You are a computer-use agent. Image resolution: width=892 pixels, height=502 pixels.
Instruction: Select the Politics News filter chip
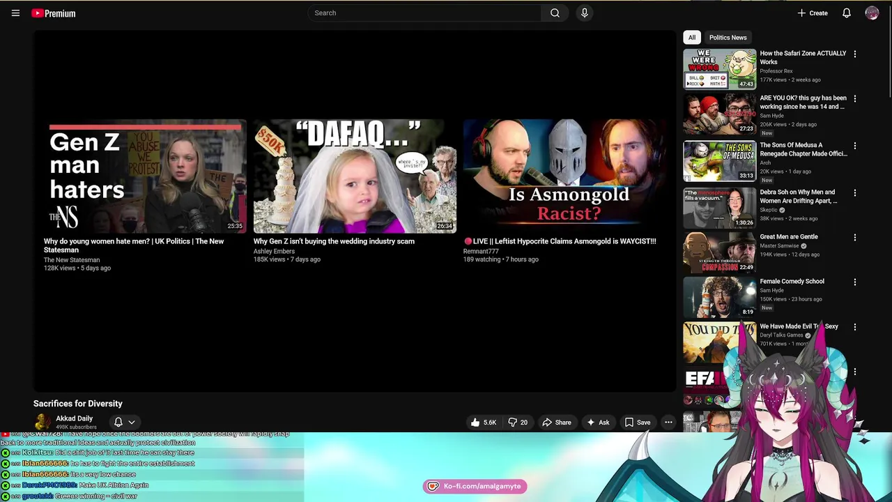(x=728, y=38)
